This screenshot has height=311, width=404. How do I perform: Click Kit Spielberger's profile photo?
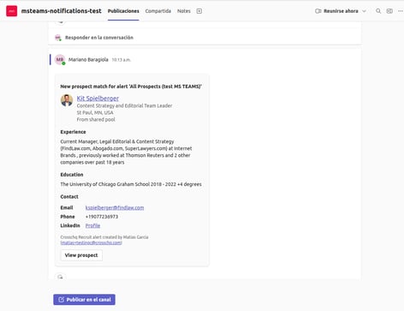pyautogui.click(x=67, y=100)
